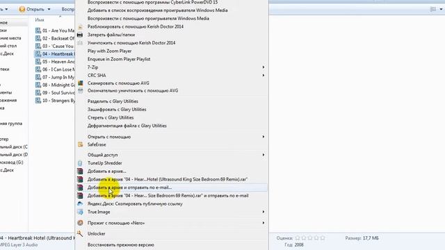Click file icon of '10 - Strangers By'

[38, 100]
